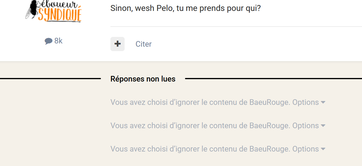
Task: Open Options on first ignored message
Action: (305, 102)
